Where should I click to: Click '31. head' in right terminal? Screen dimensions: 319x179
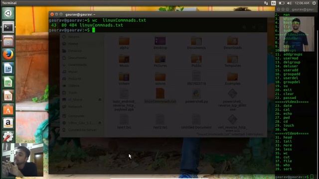284,137
